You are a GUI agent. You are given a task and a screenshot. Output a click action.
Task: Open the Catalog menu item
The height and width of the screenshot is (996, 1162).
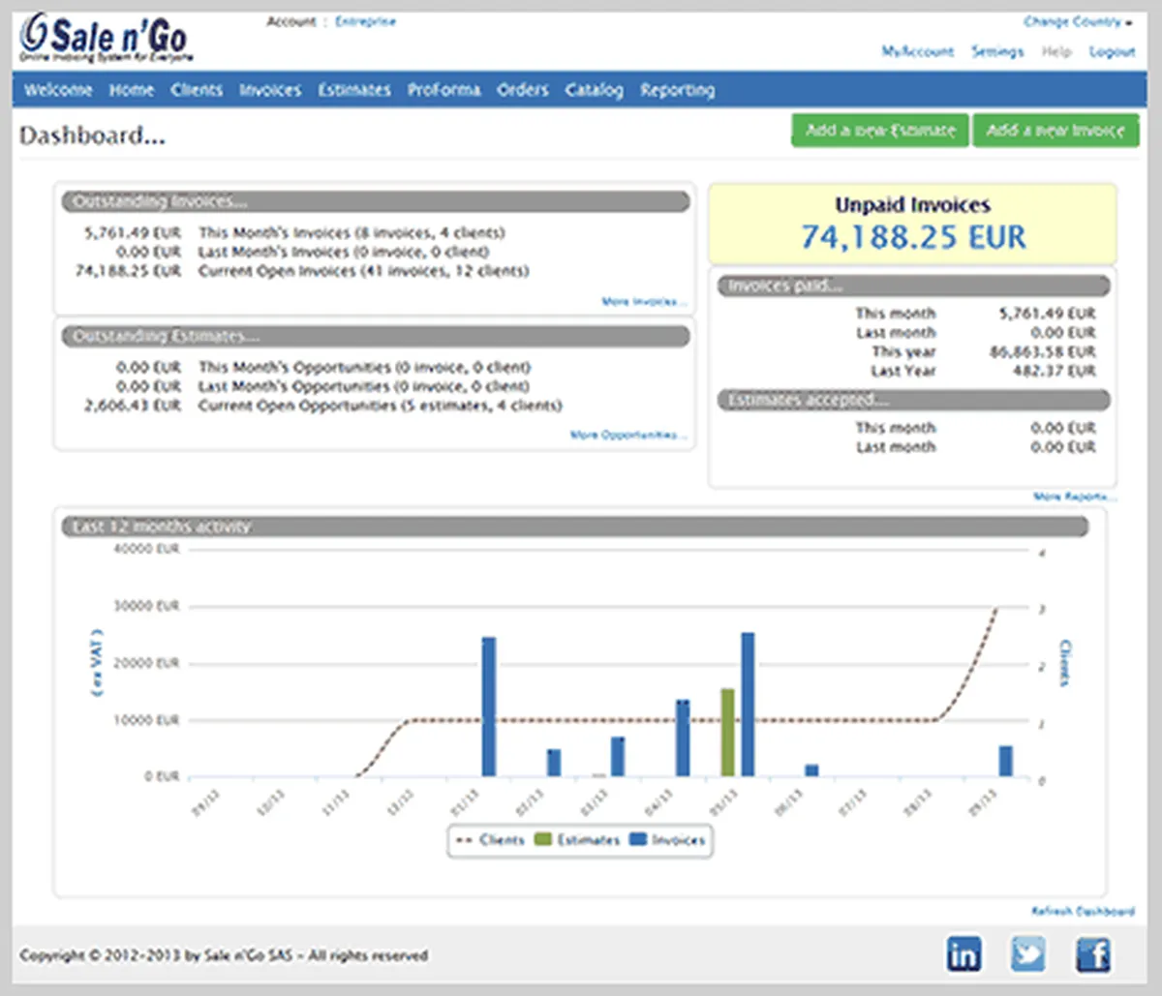[594, 90]
